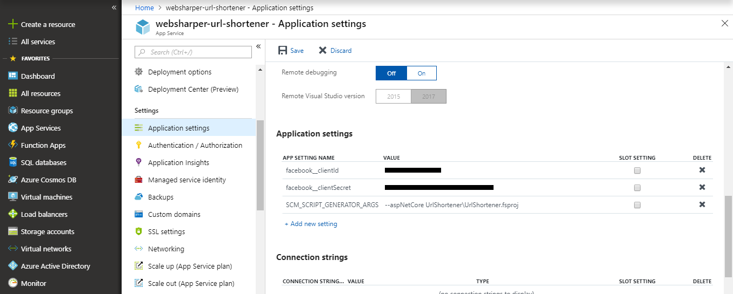This screenshot has height=294, width=733.
Task: Click the All resources grid icon
Action: coord(13,93)
